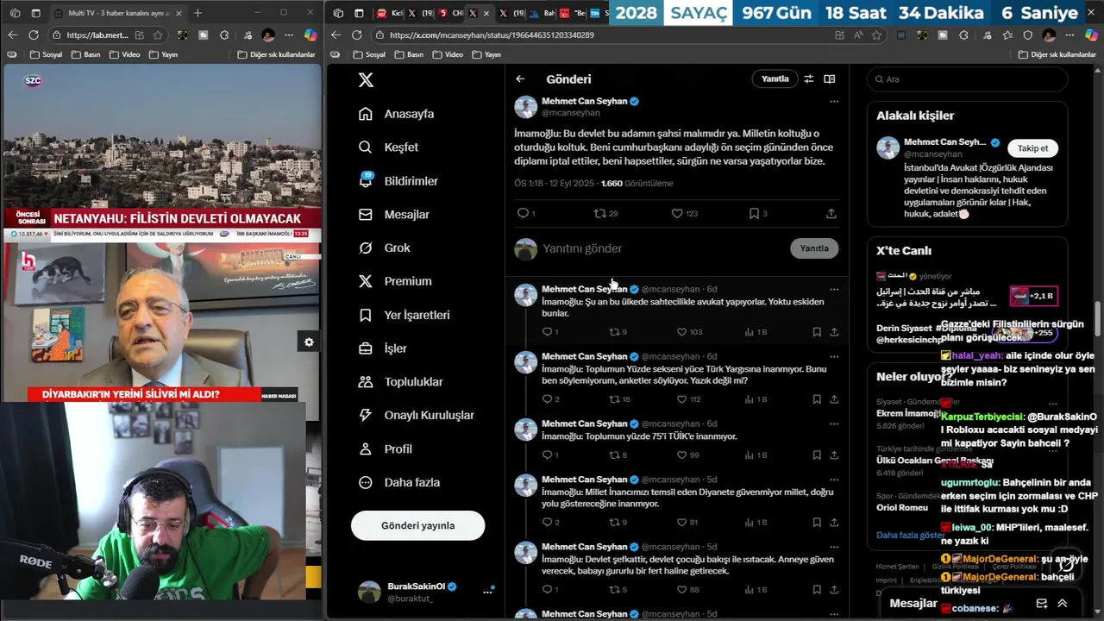Open Bildirimler notifications in X sidebar

click(x=398, y=181)
